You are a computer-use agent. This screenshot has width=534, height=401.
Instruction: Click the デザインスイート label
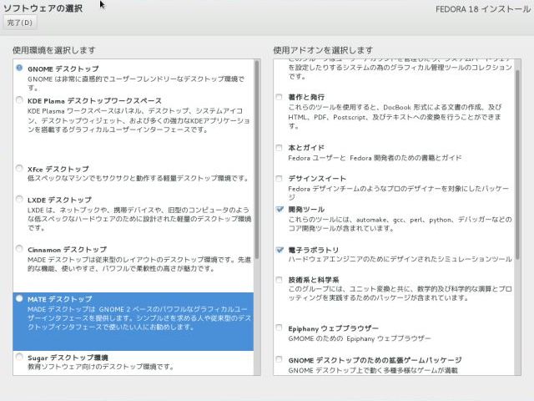[317, 178]
